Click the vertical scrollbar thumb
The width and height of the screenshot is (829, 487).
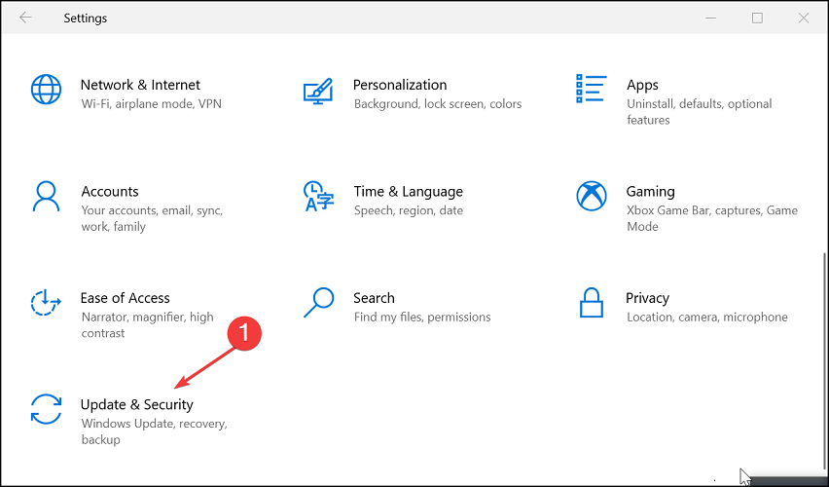pos(825,362)
